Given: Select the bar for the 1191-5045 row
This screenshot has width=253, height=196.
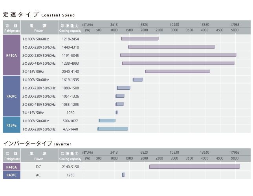Looking at the screenshot, I should 178,55.
